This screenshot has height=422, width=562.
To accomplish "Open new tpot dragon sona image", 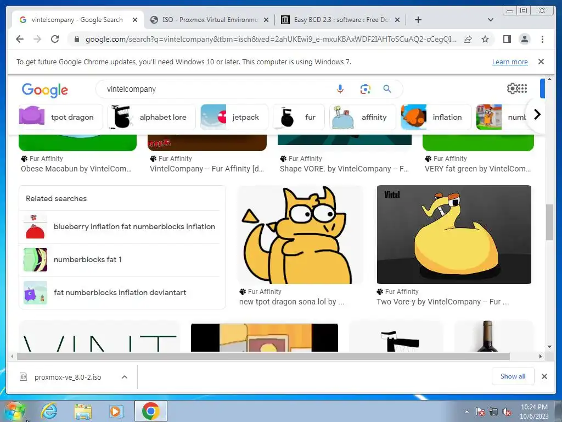I will [x=300, y=234].
